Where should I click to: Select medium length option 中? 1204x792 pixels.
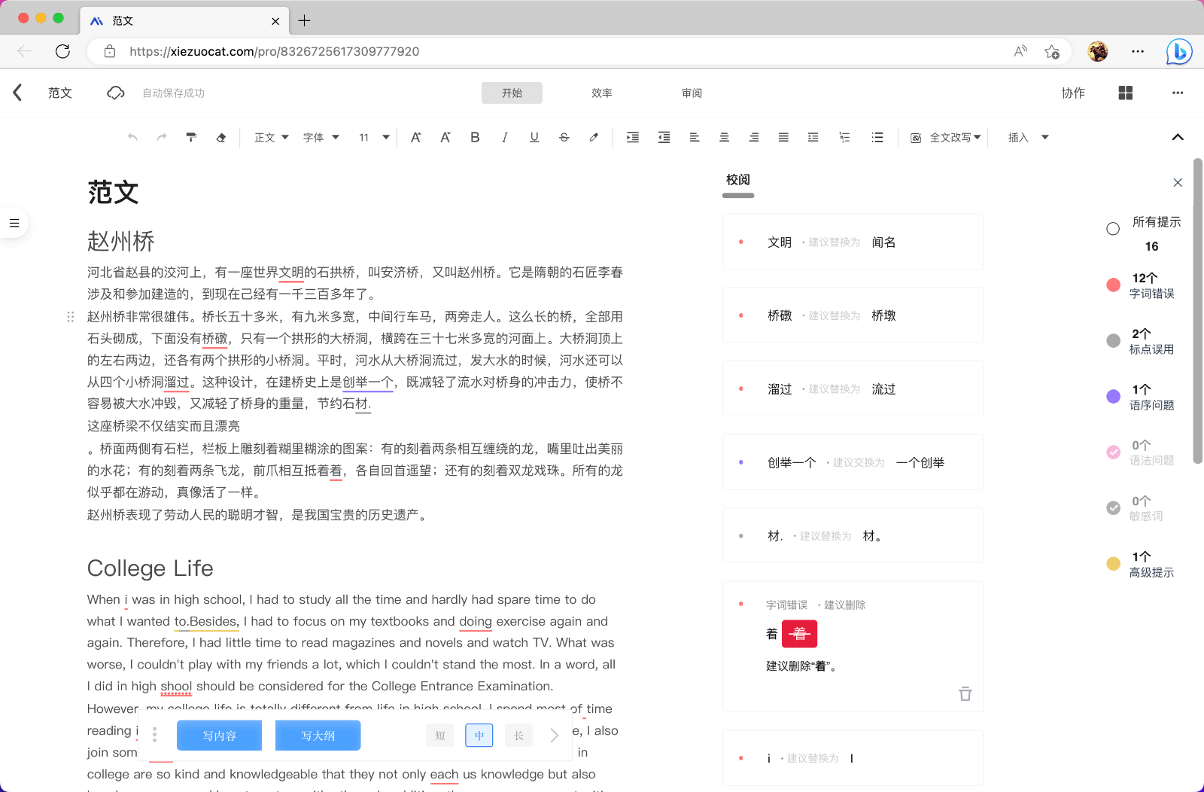479,736
